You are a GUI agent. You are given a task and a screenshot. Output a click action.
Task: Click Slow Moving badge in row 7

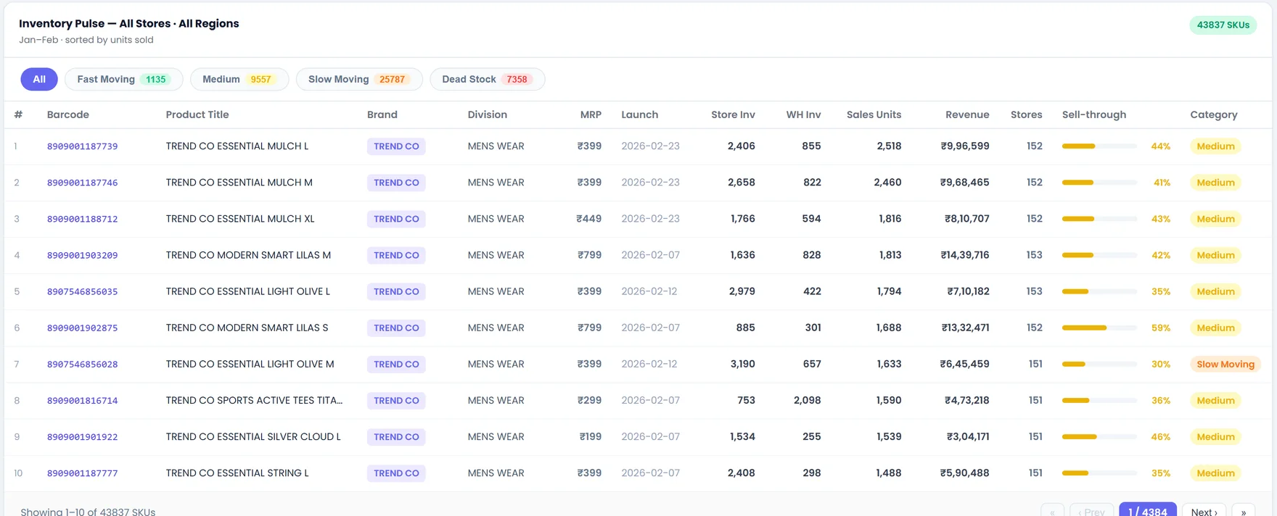click(1225, 364)
